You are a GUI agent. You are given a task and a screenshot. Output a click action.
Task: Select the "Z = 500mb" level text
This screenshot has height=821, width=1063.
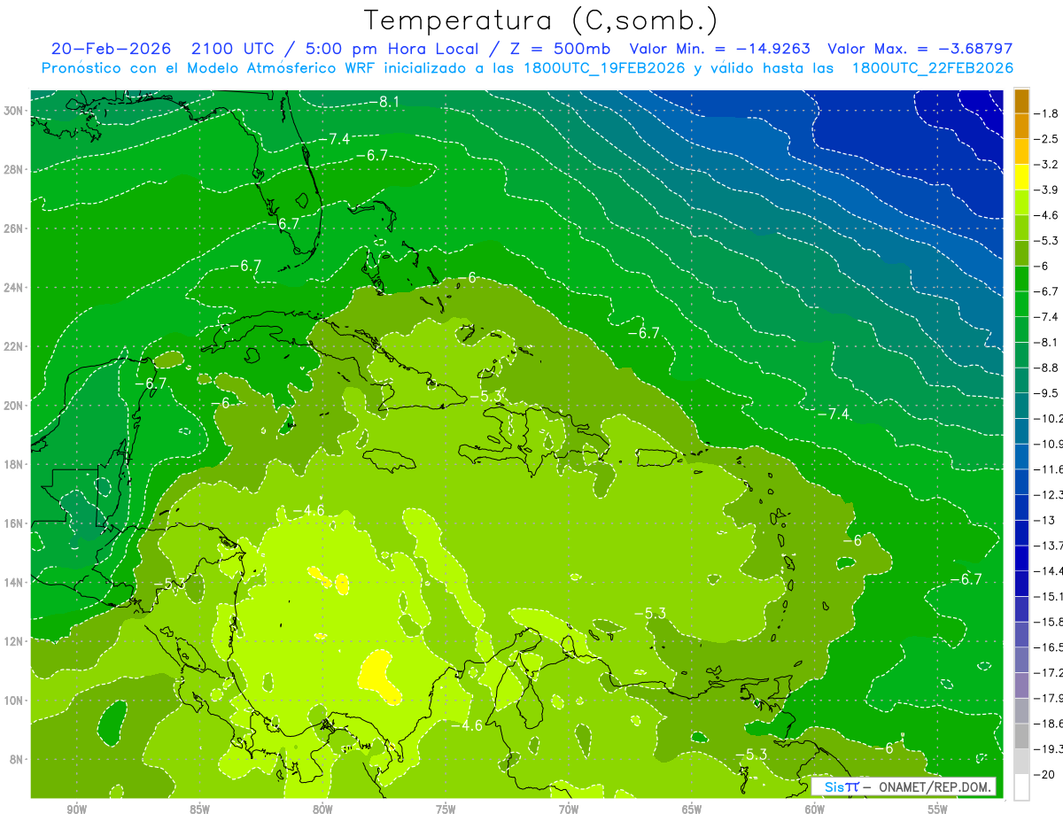tap(560, 49)
